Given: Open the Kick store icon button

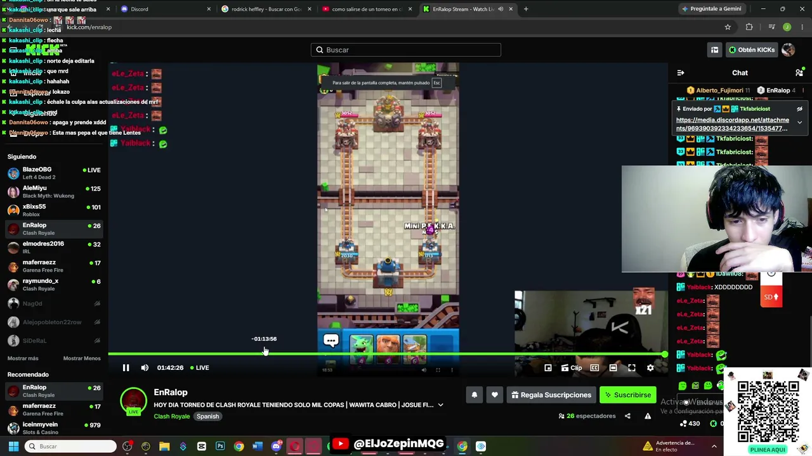Looking at the screenshot, I should [x=714, y=50].
